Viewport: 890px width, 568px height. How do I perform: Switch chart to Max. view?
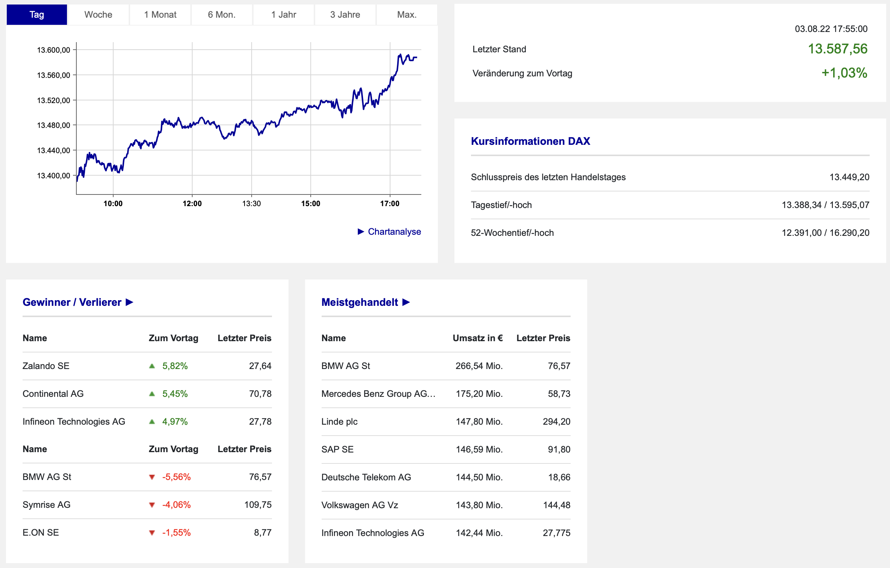coord(407,15)
